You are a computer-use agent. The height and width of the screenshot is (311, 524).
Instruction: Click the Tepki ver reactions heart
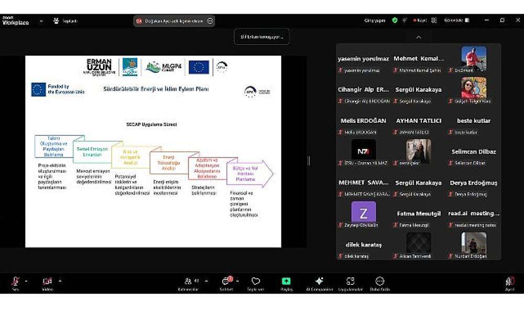256,282
